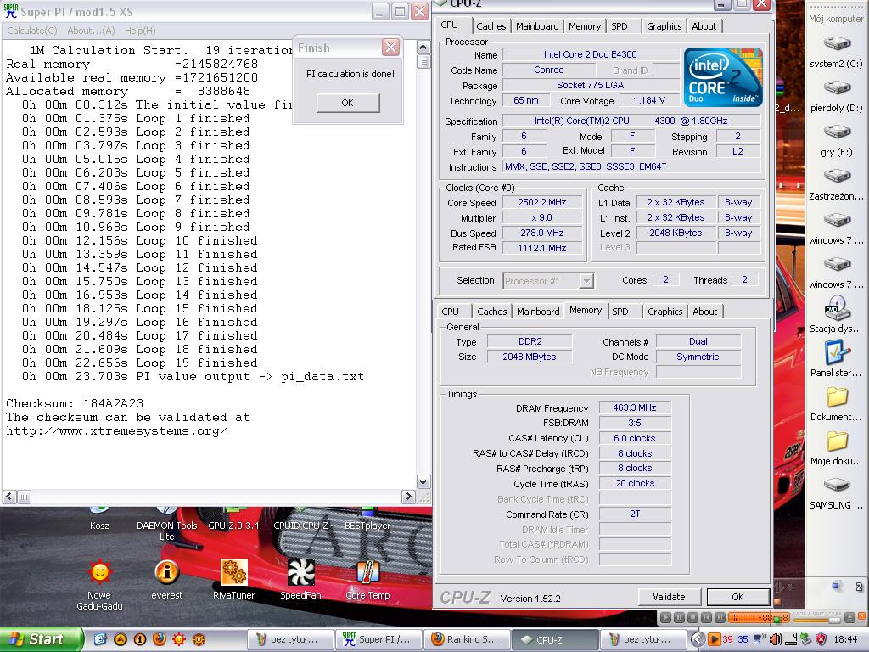
Task: Click the network connection tray icon
Action: [x=760, y=639]
